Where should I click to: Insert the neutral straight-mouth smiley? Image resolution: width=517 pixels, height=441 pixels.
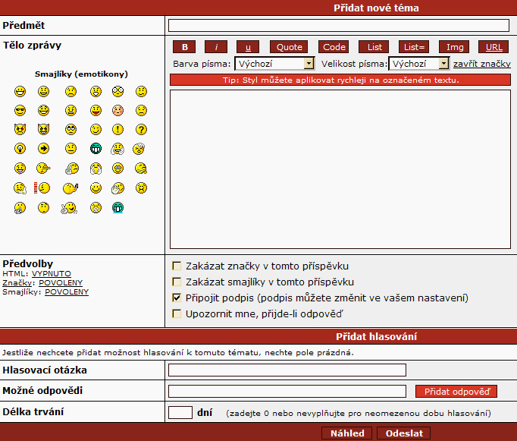[70, 149]
